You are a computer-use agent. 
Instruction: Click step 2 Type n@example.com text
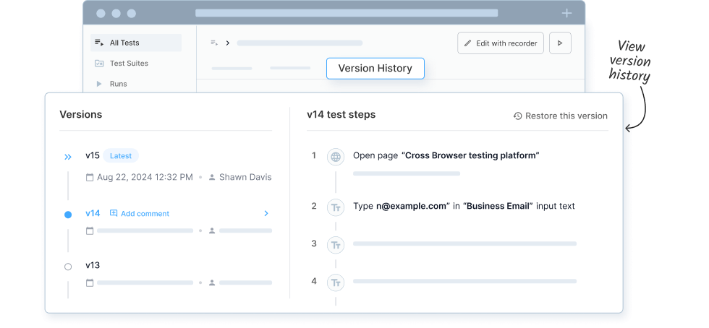point(464,207)
